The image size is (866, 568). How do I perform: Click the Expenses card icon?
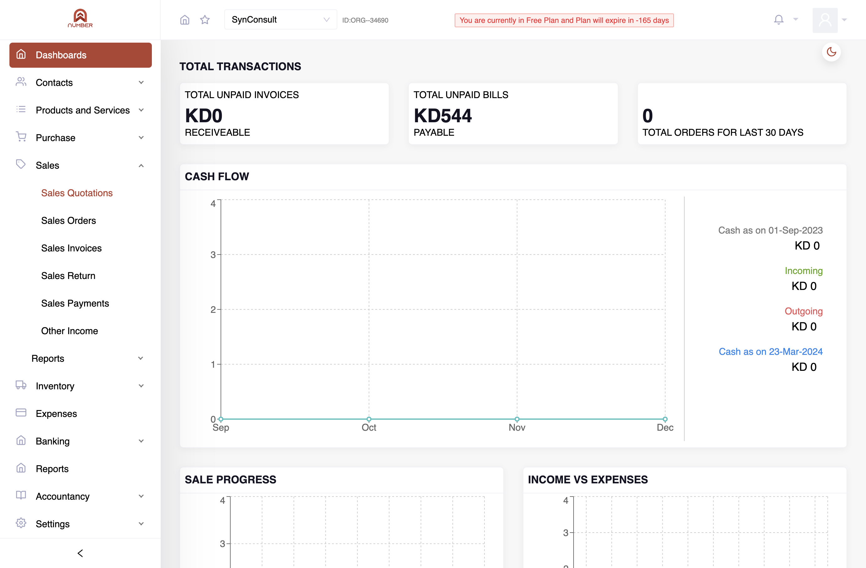tap(21, 413)
